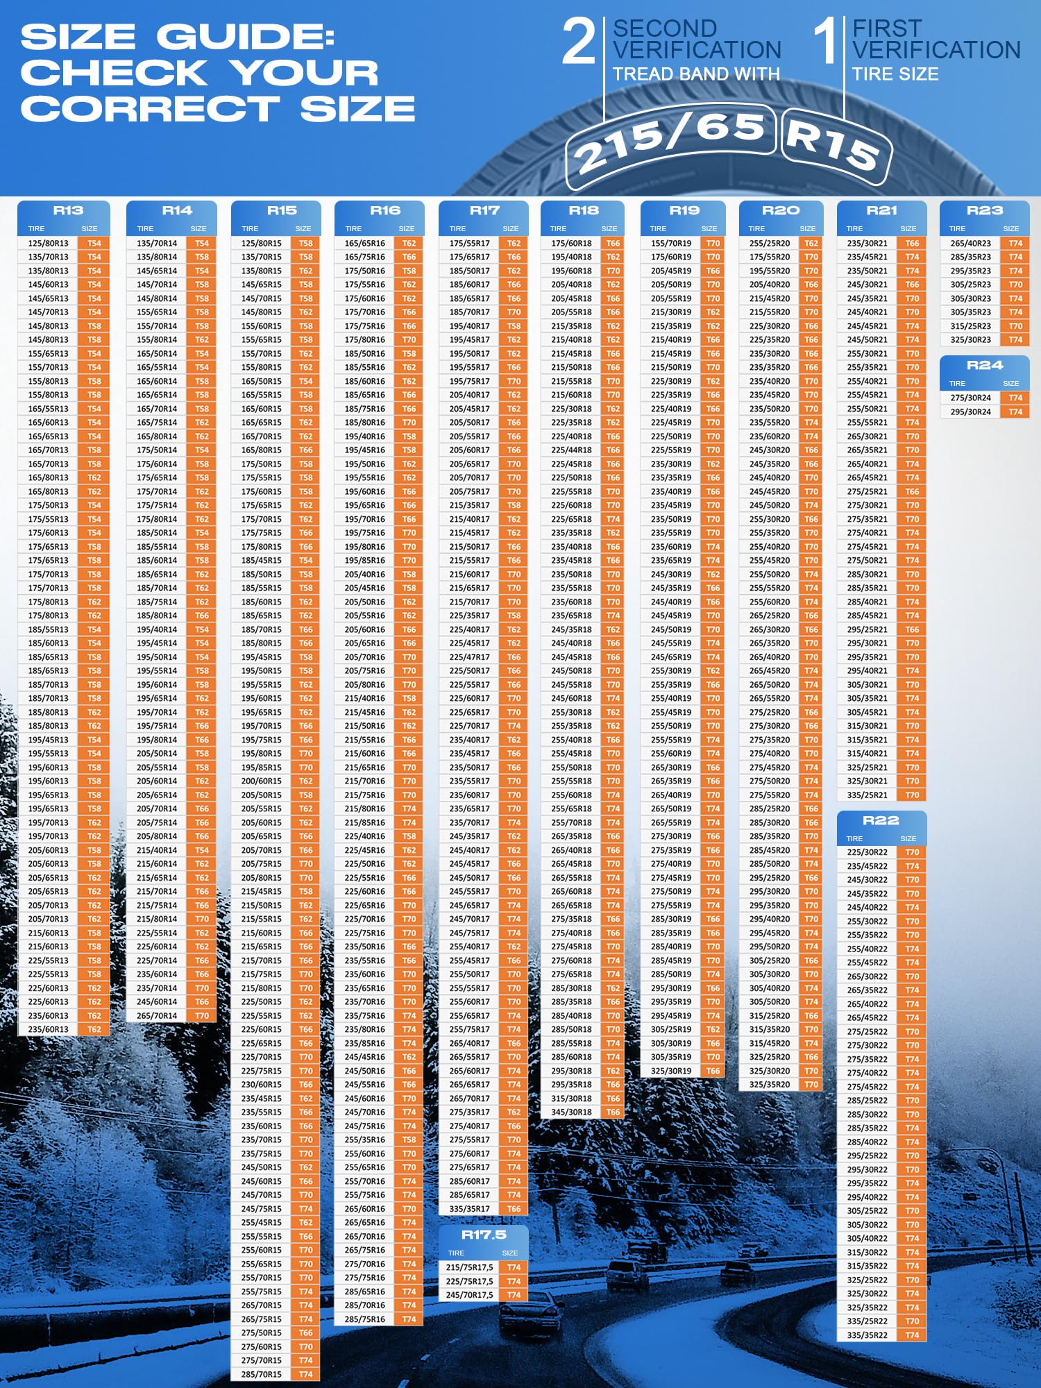This screenshot has height=1388, width=1041.
Task: Click the R22 column header
Action: 881,820
